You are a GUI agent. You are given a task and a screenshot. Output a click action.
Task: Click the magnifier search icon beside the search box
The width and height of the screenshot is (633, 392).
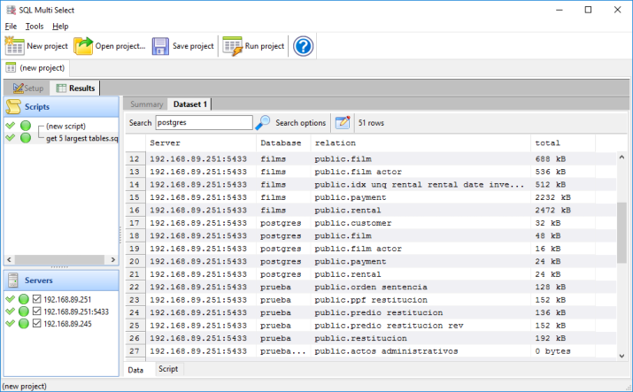[x=263, y=123]
